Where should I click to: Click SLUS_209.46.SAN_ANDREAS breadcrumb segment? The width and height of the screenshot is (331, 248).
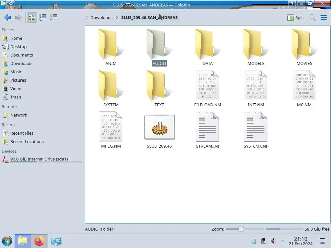149,17
